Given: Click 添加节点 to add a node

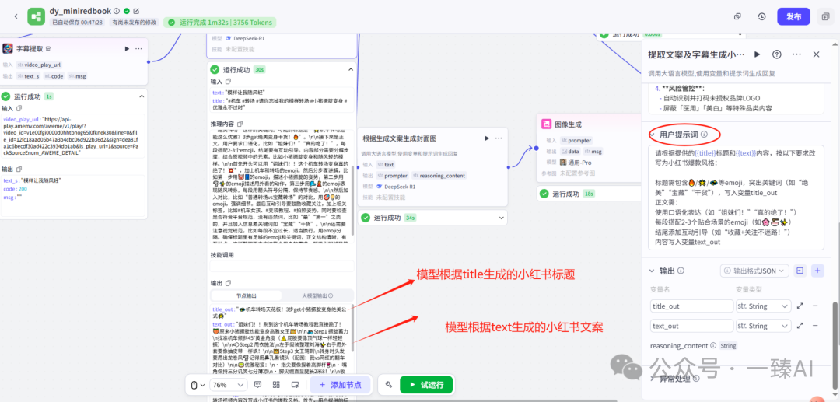Looking at the screenshot, I should tap(340, 385).
